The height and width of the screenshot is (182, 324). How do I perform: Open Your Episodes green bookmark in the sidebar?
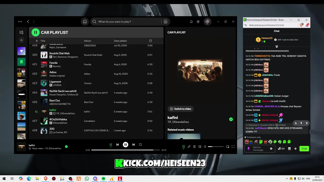tap(22, 62)
